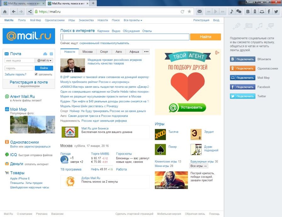Screen dimensions: 282x217
Task: Click the music note toolbar icon
Action: coord(232,12)
